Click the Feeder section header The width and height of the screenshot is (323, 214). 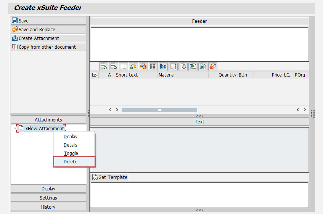pos(199,21)
